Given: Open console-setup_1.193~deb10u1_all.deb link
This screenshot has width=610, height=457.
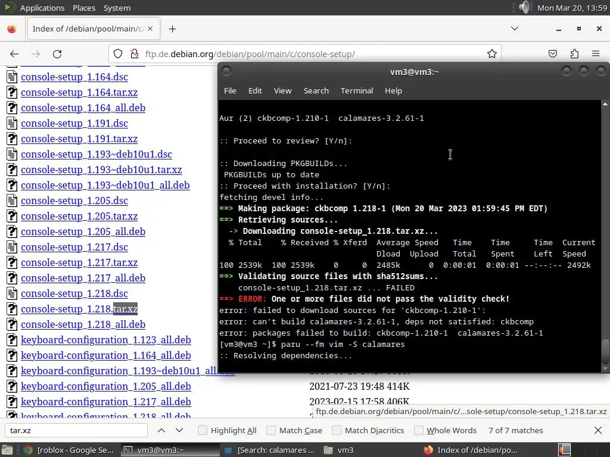Looking at the screenshot, I should pyautogui.click(x=105, y=186).
